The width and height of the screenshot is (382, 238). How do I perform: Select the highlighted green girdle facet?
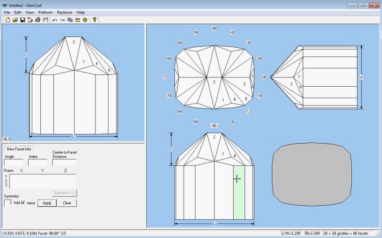point(239,192)
